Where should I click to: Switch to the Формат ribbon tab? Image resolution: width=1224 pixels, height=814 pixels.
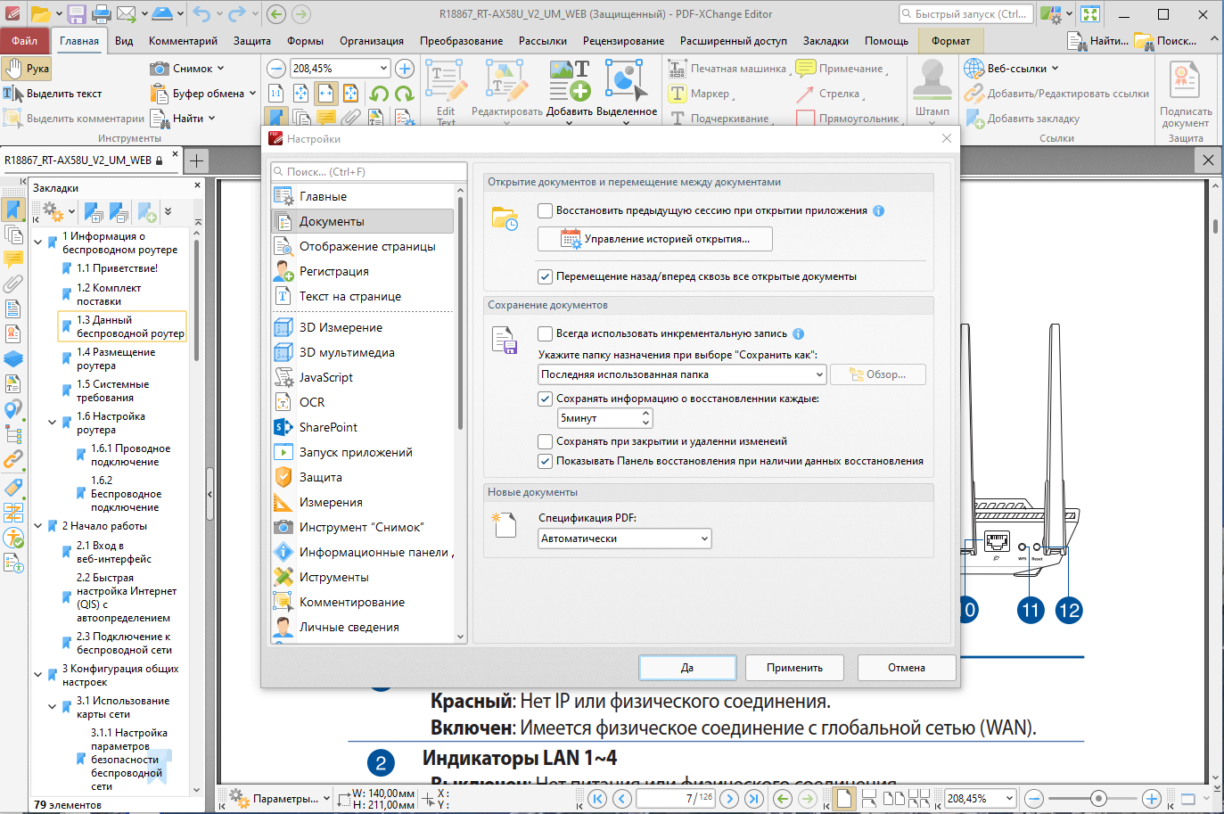point(951,40)
